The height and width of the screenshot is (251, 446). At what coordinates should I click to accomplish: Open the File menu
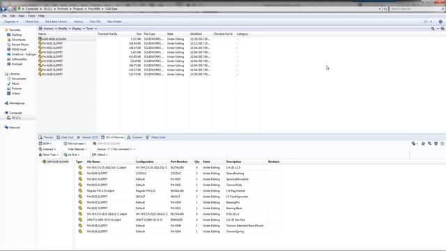tap(4, 16)
